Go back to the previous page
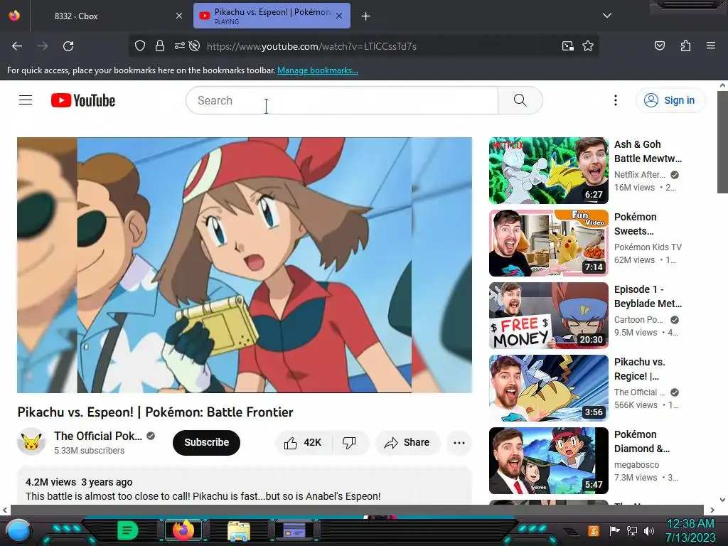This screenshot has height=546, width=728. pyautogui.click(x=17, y=46)
